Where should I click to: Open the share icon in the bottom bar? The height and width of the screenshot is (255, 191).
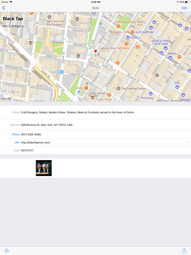184,251
